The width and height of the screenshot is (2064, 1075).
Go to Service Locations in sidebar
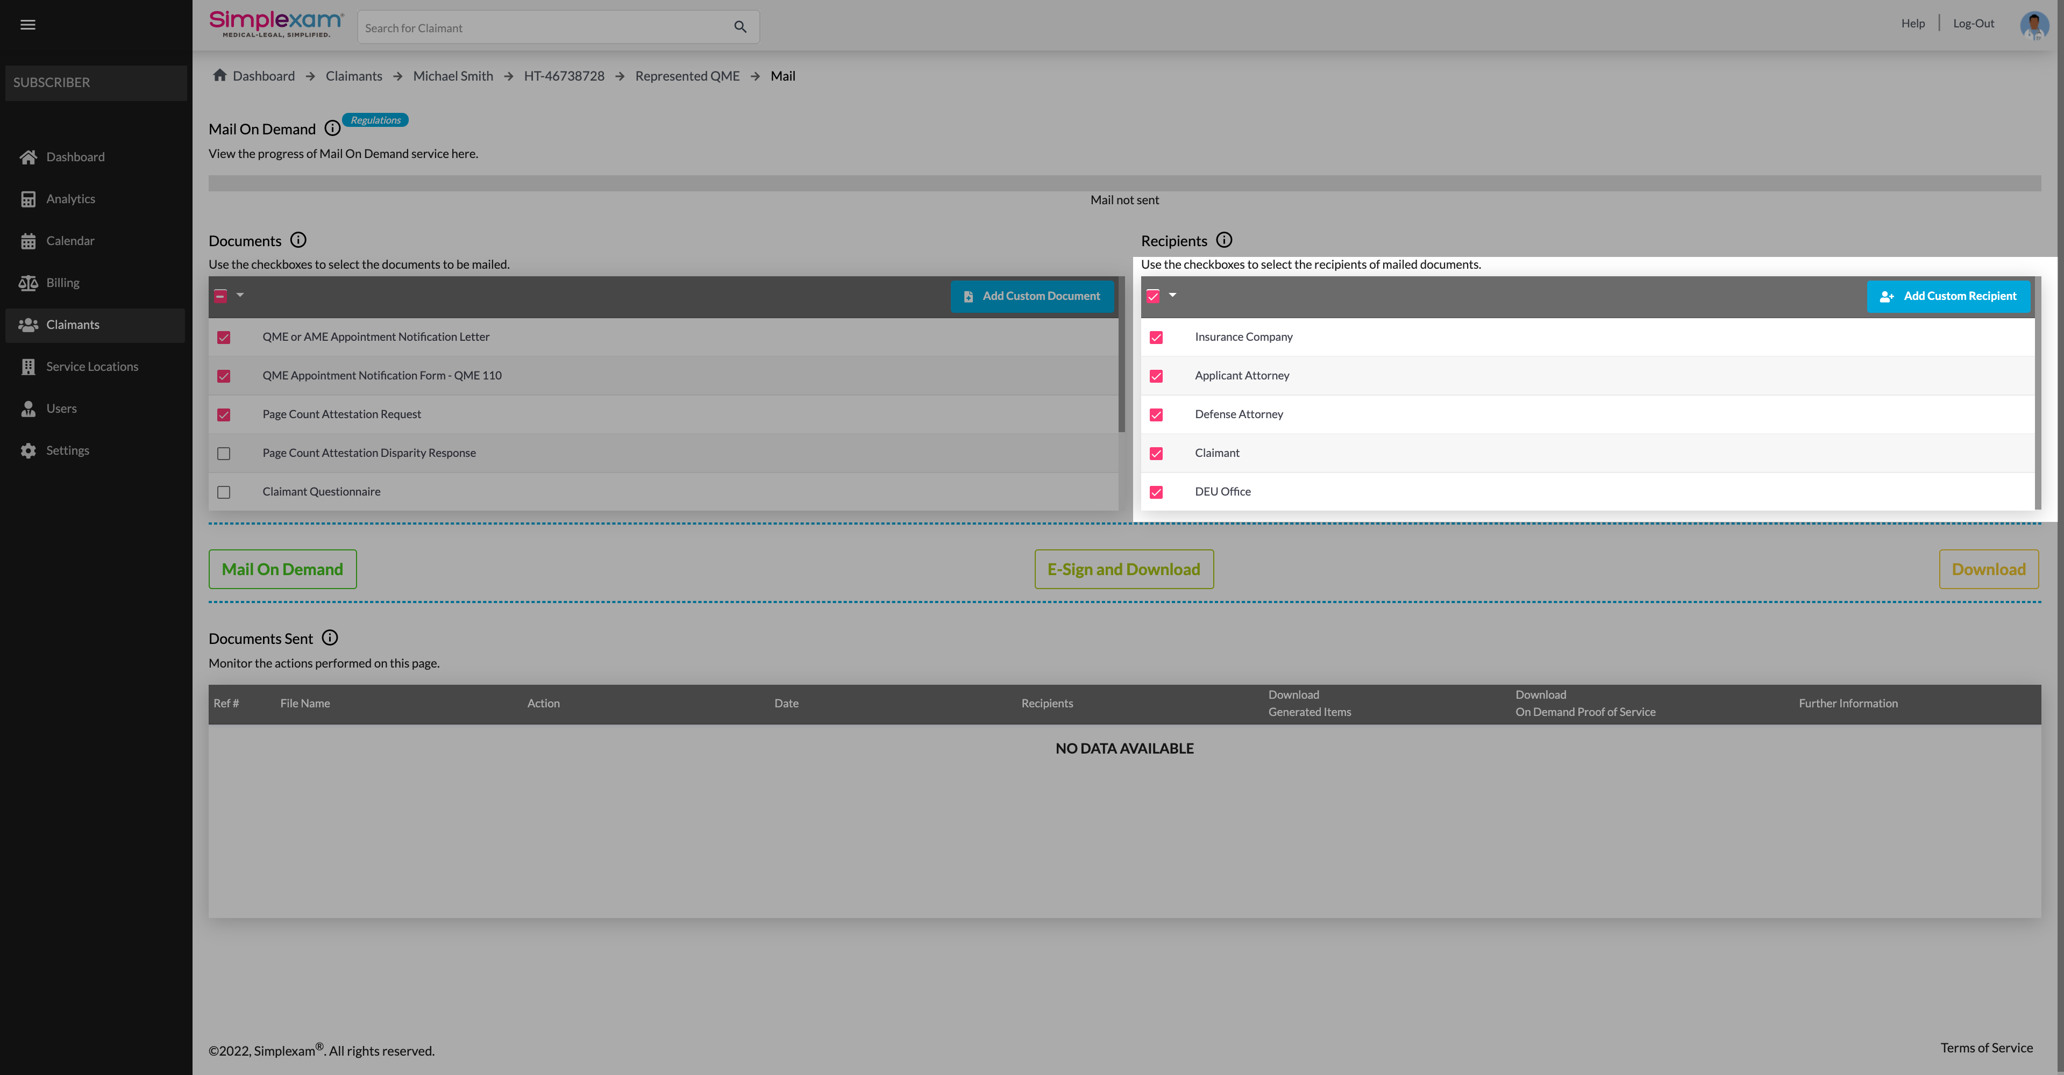[x=91, y=366]
